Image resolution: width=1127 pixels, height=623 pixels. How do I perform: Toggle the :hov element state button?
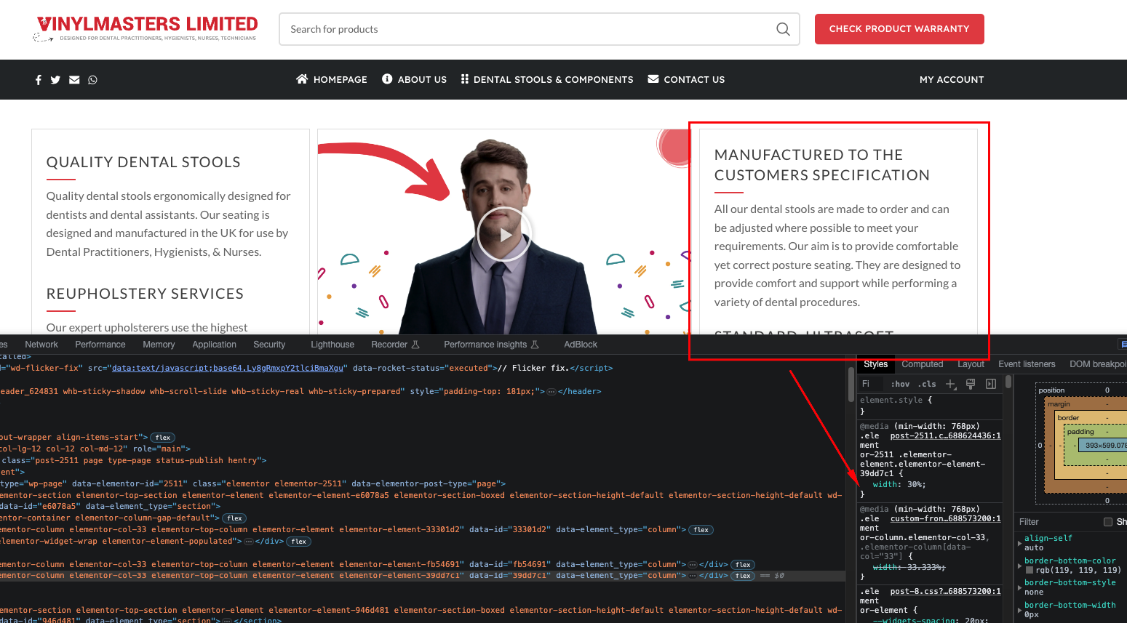pyautogui.click(x=900, y=384)
